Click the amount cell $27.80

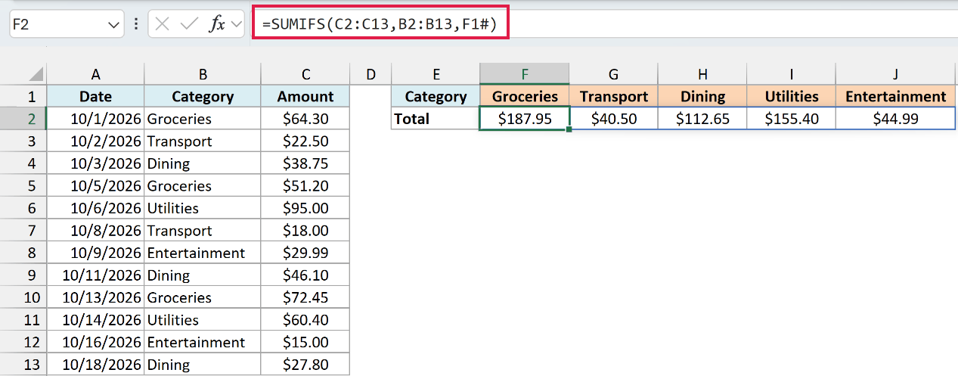click(305, 365)
